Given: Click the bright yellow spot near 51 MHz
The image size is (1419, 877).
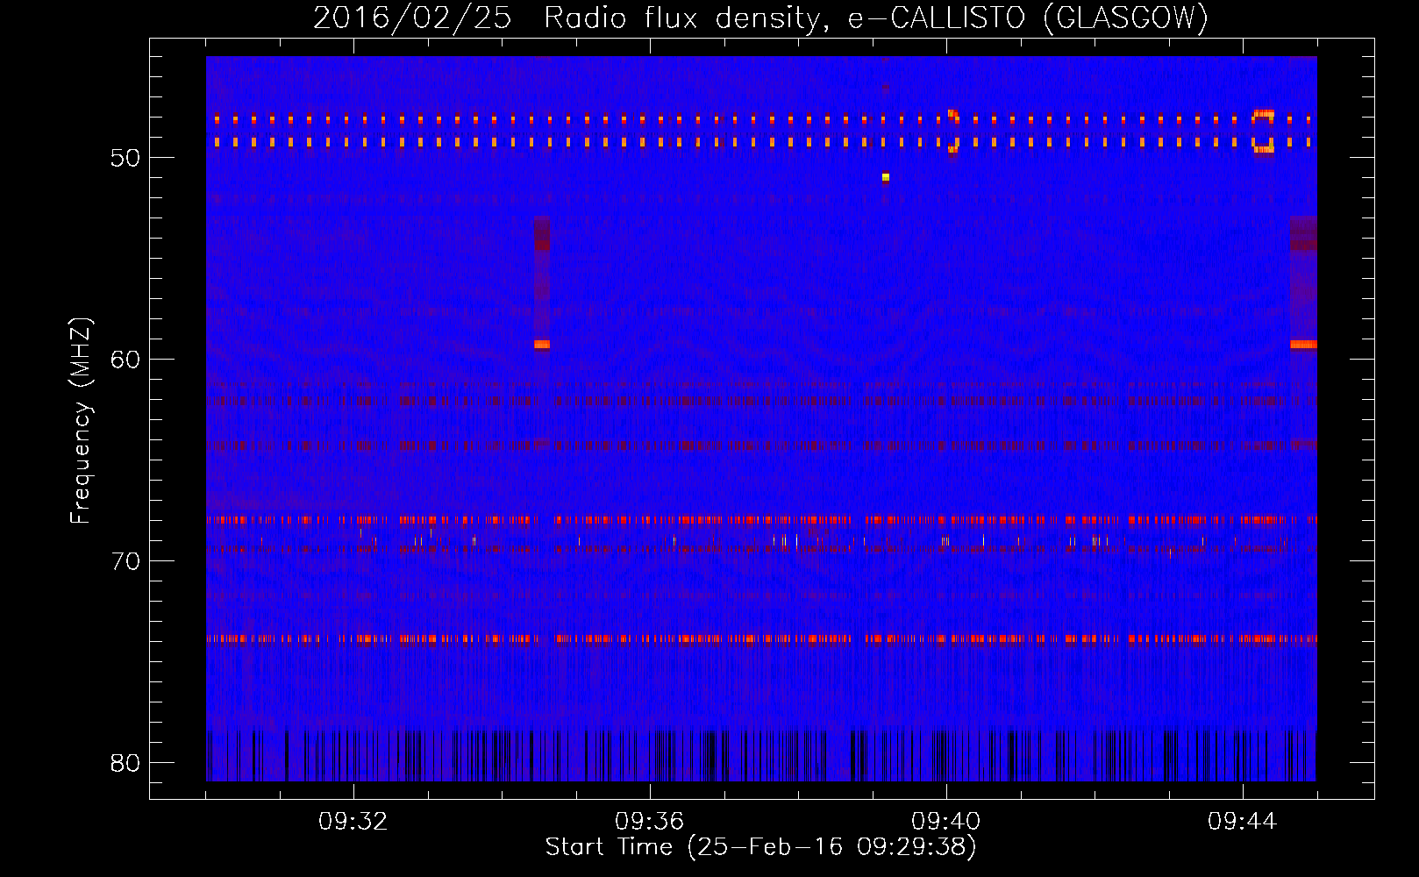Looking at the screenshot, I should point(886,177).
